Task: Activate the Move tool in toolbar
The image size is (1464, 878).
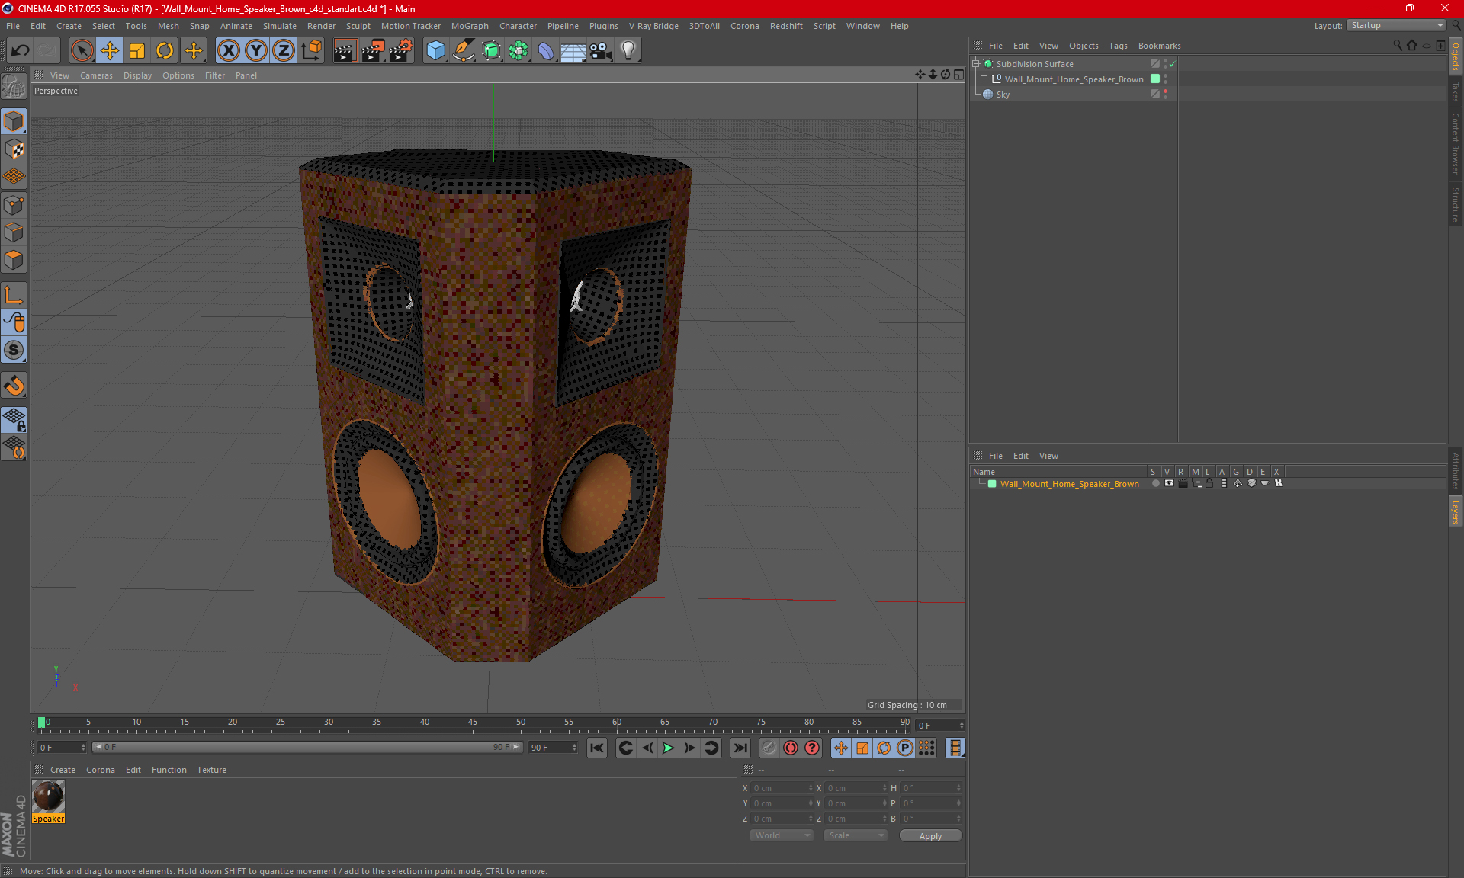Action: [x=110, y=51]
